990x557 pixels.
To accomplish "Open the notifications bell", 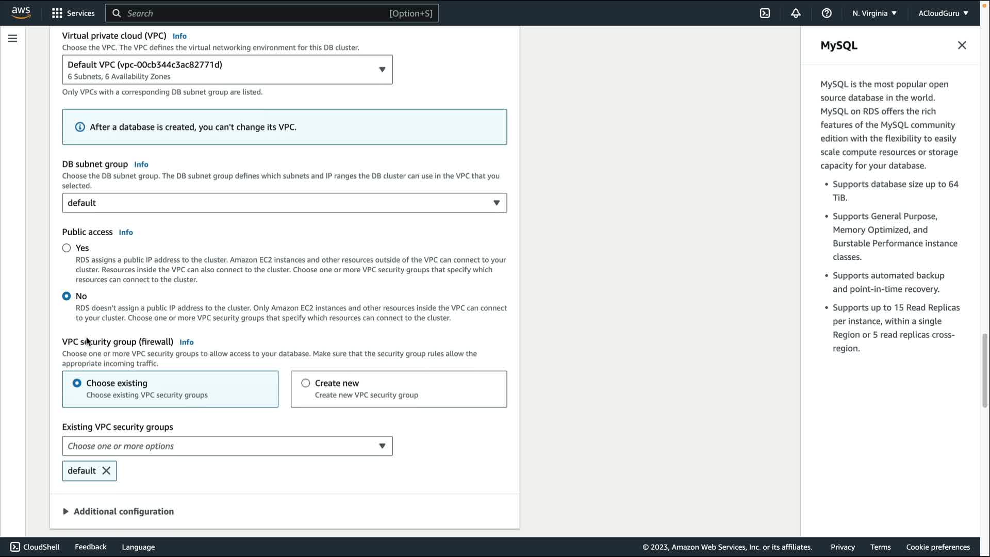I will (796, 13).
